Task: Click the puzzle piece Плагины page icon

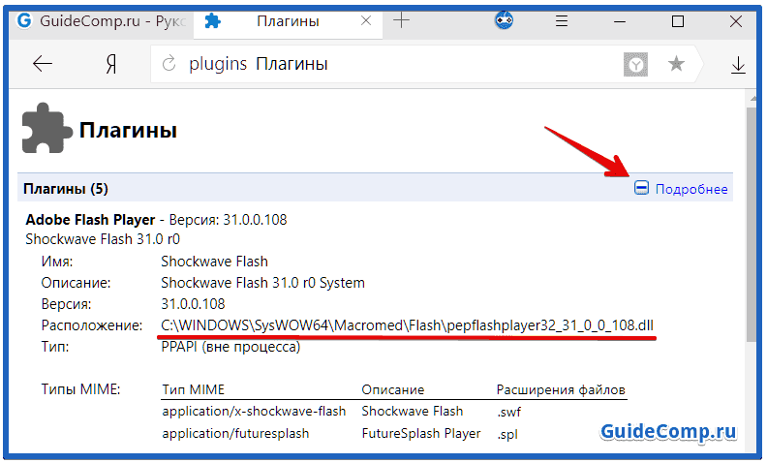Action: click(46, 128)
